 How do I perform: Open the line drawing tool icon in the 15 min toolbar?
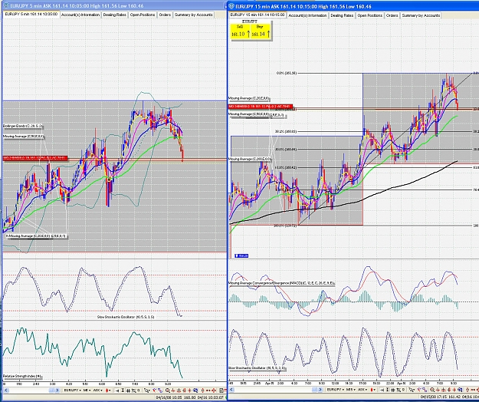tap(412, 390)
